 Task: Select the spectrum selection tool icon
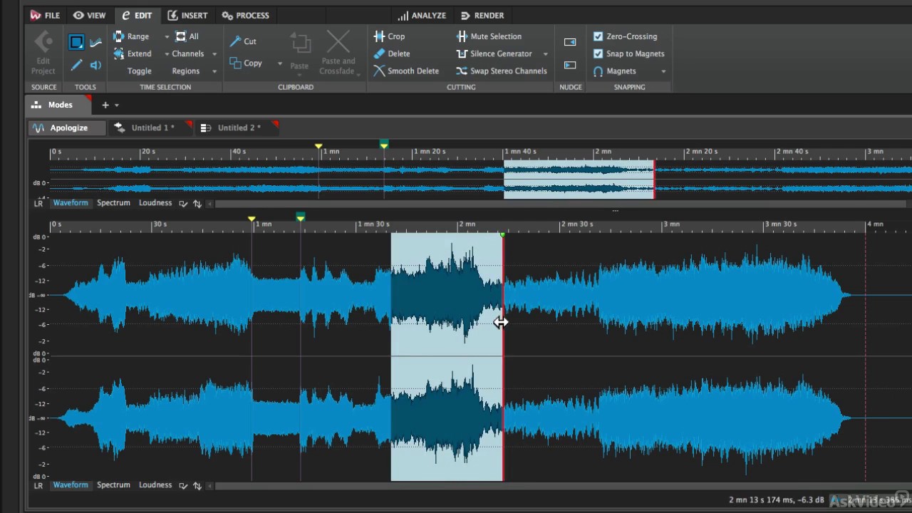click(x=95, y=42)
